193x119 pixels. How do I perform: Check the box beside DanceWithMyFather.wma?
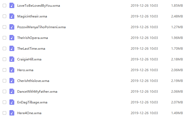(4, 92)
